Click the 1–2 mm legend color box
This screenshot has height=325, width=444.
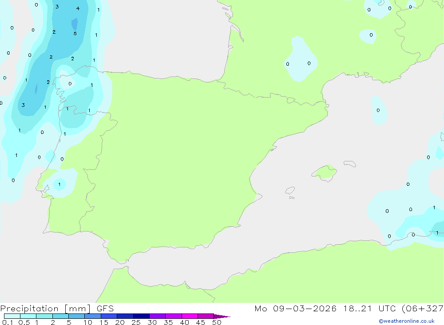[x=44, y=316]
